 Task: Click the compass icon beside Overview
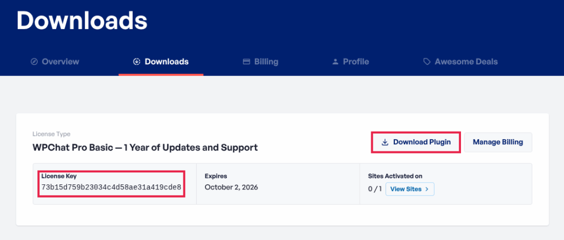(34, 62)
